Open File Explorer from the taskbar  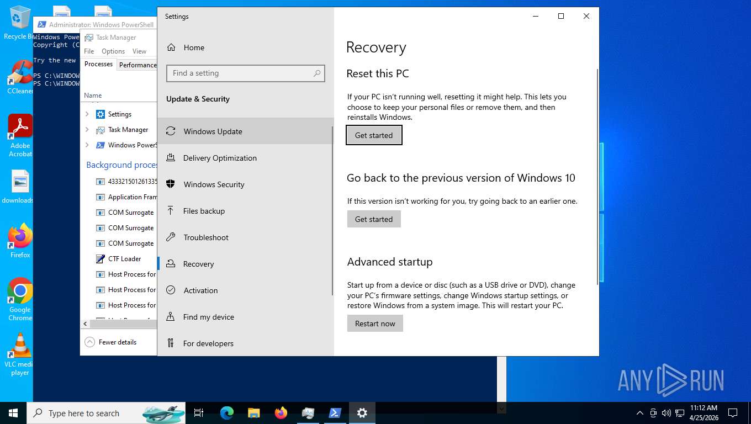pyautogui.click(x=253, y=413)
